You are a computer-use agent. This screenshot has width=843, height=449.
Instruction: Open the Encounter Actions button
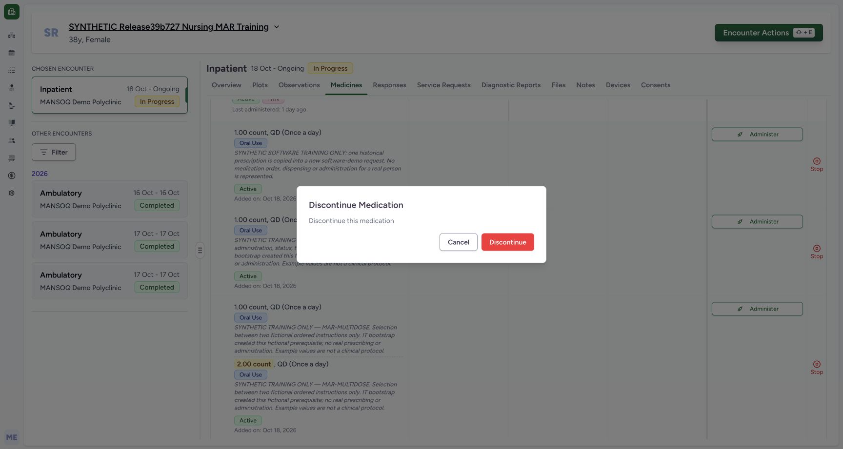click(769, 33)
